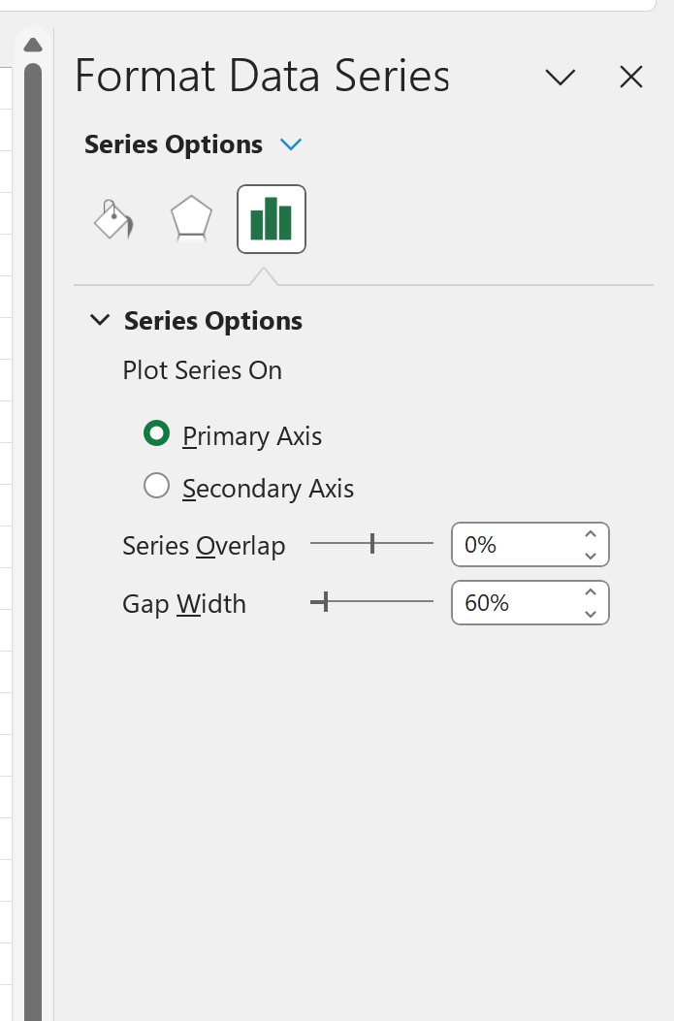Select the Primary Axis radio button
The image size is (674, 1021).
[156, 434]
